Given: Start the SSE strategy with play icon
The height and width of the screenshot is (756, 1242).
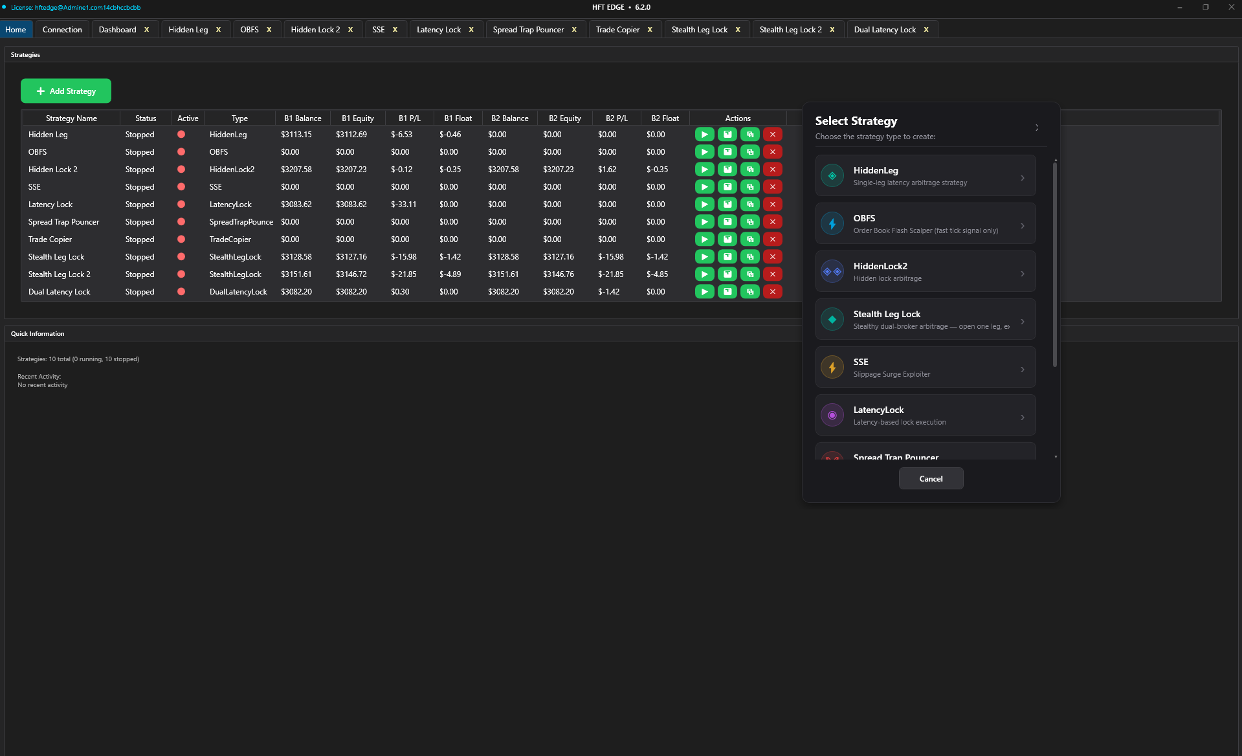Looking at the screenshot, I should pyautogui.click(x=704, y=187).
